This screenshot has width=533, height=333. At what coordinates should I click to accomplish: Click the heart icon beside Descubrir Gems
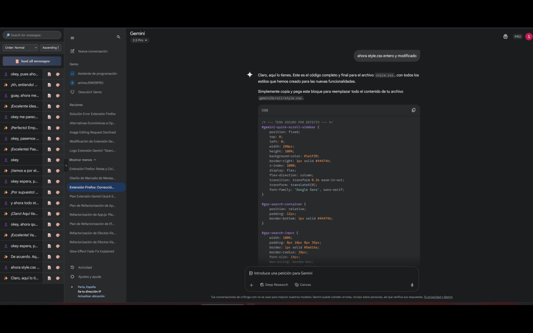(72, 92)
